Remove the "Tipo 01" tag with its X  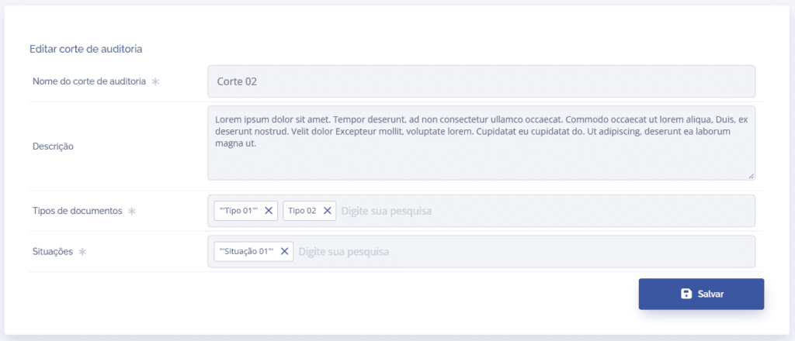269,211
